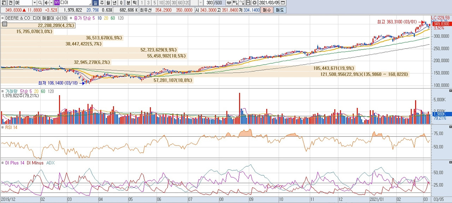Choose the 1 interval button
The width and height of the screenshot is (452, 203).
(142, 3)
